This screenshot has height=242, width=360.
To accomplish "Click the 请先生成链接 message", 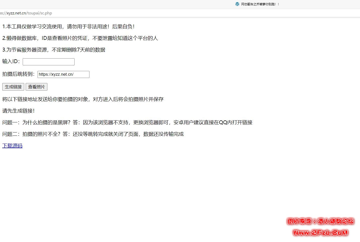I will pos(18,111).
